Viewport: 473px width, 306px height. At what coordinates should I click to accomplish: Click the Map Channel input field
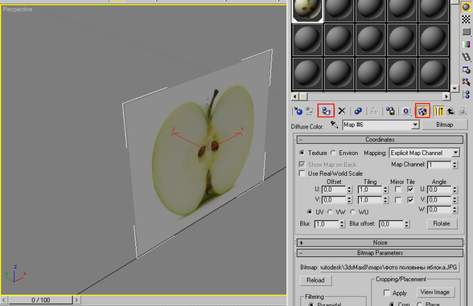coord(439,164)
